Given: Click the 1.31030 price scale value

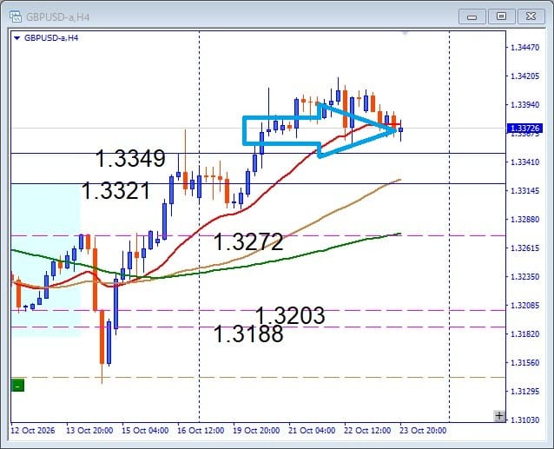Looking at the screenshot, I should [525, 420].
